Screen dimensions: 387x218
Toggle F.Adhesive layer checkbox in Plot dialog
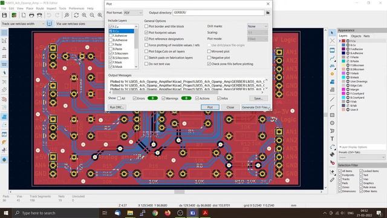(x=111, y=36)
